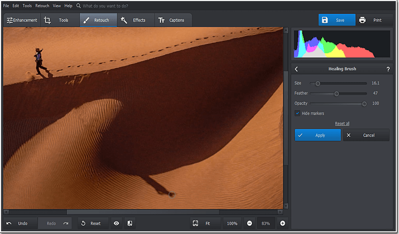399x234 pixels.
Task: Switch to the Effects tab
Action: [x=135, y=20]
